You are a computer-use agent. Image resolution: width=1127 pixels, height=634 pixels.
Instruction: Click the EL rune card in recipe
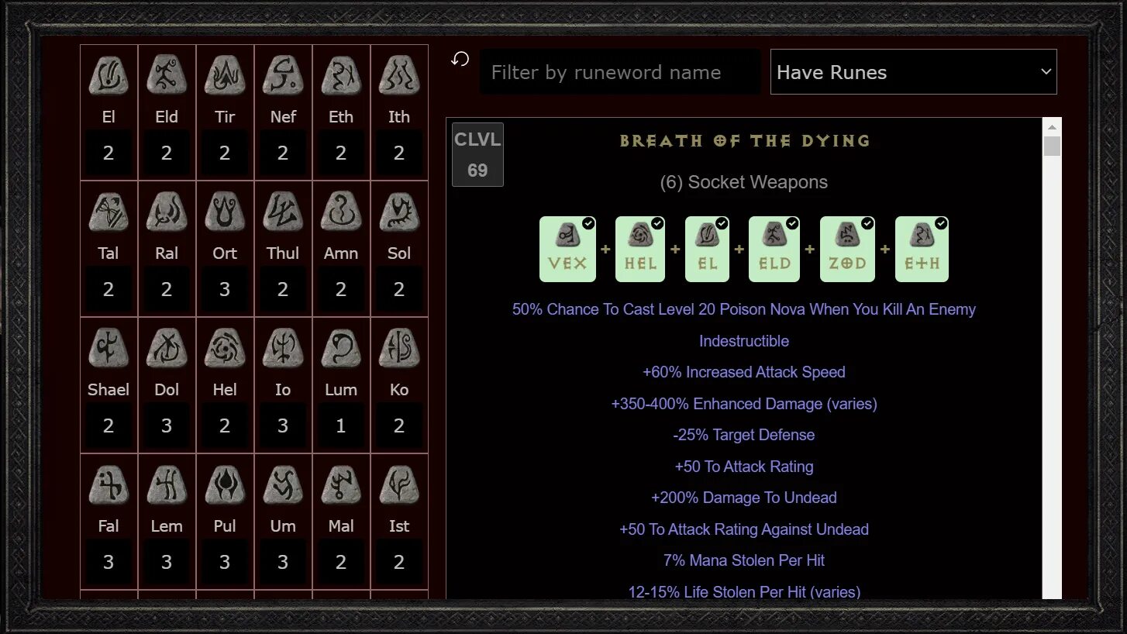coord(707,249)
